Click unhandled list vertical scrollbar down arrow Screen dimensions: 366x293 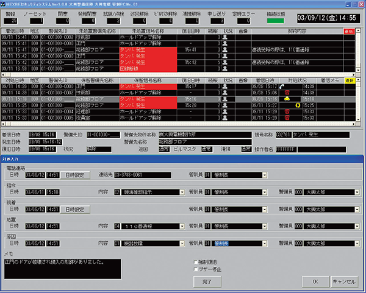[x=358, y=70]
